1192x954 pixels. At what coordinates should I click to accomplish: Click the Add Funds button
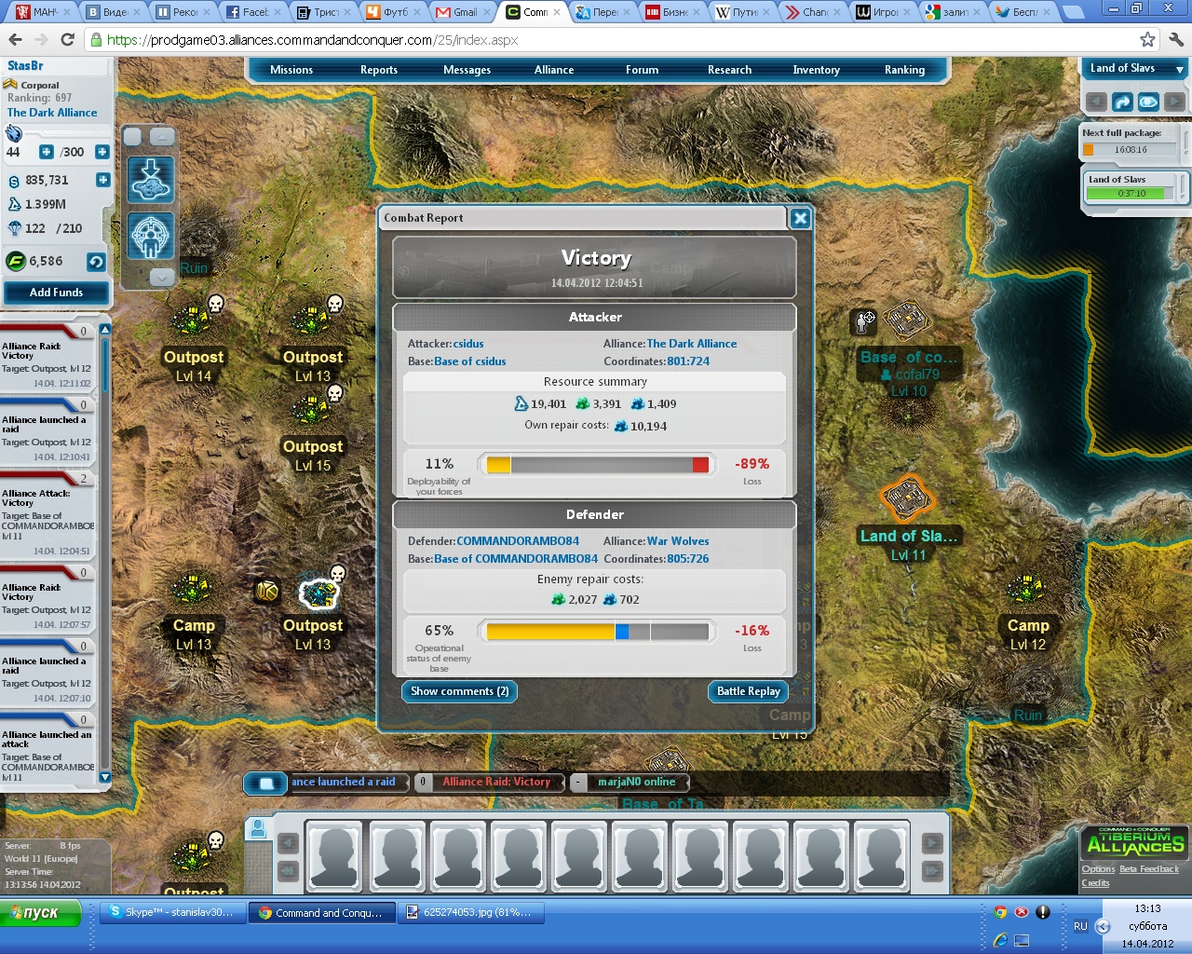[56, 293]
